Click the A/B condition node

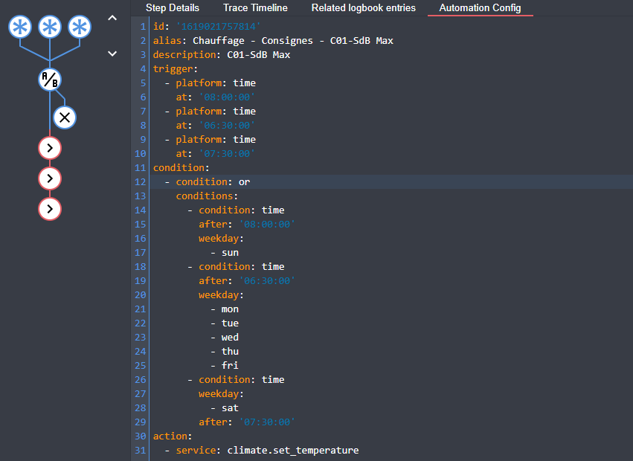(50, 80)
